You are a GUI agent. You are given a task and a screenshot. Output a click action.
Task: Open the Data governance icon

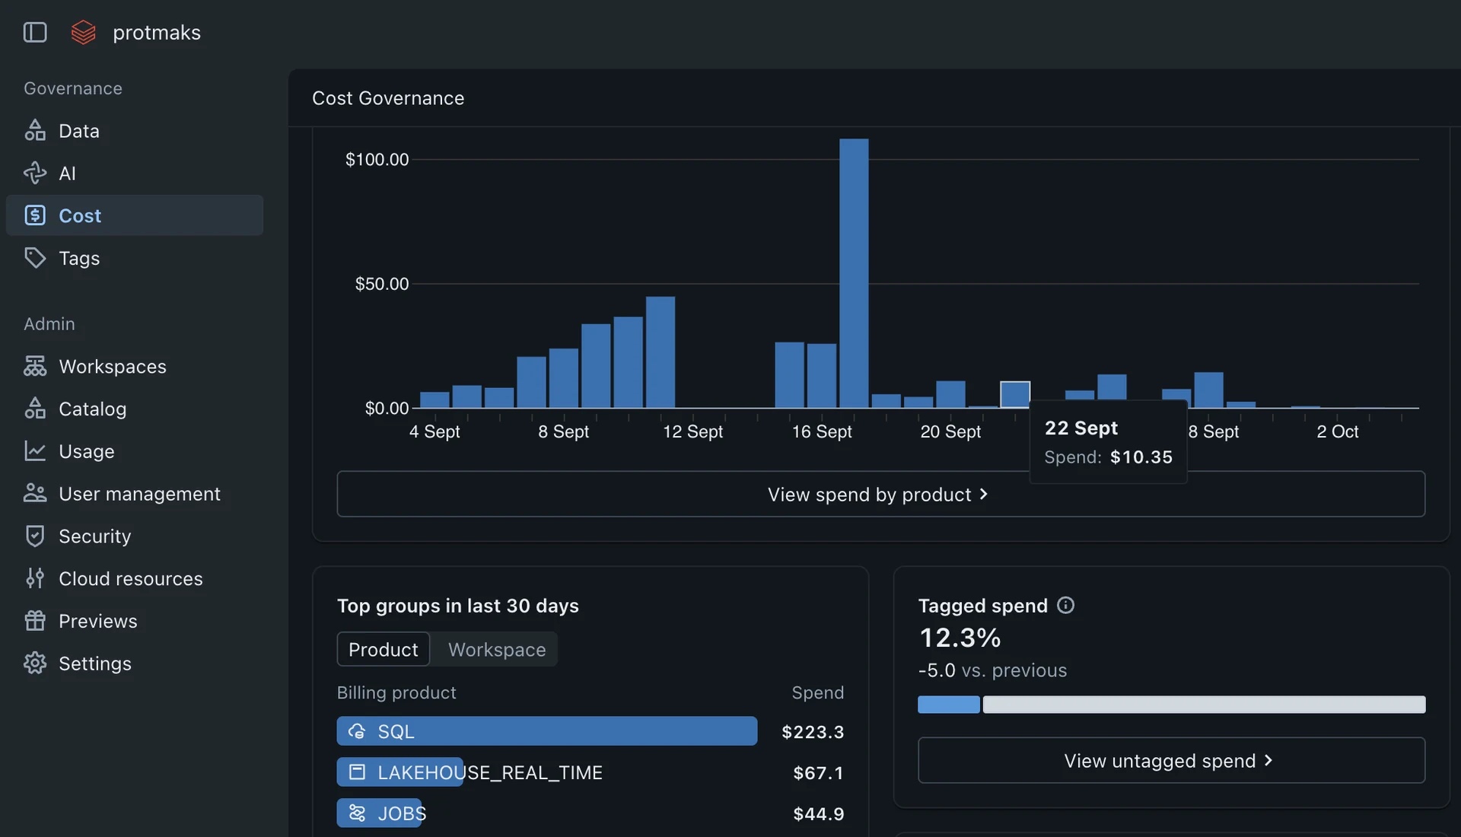tap(35, 130)
